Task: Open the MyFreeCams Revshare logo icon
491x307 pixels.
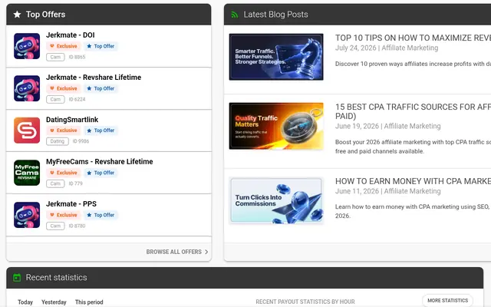Action: coord(27,173)
